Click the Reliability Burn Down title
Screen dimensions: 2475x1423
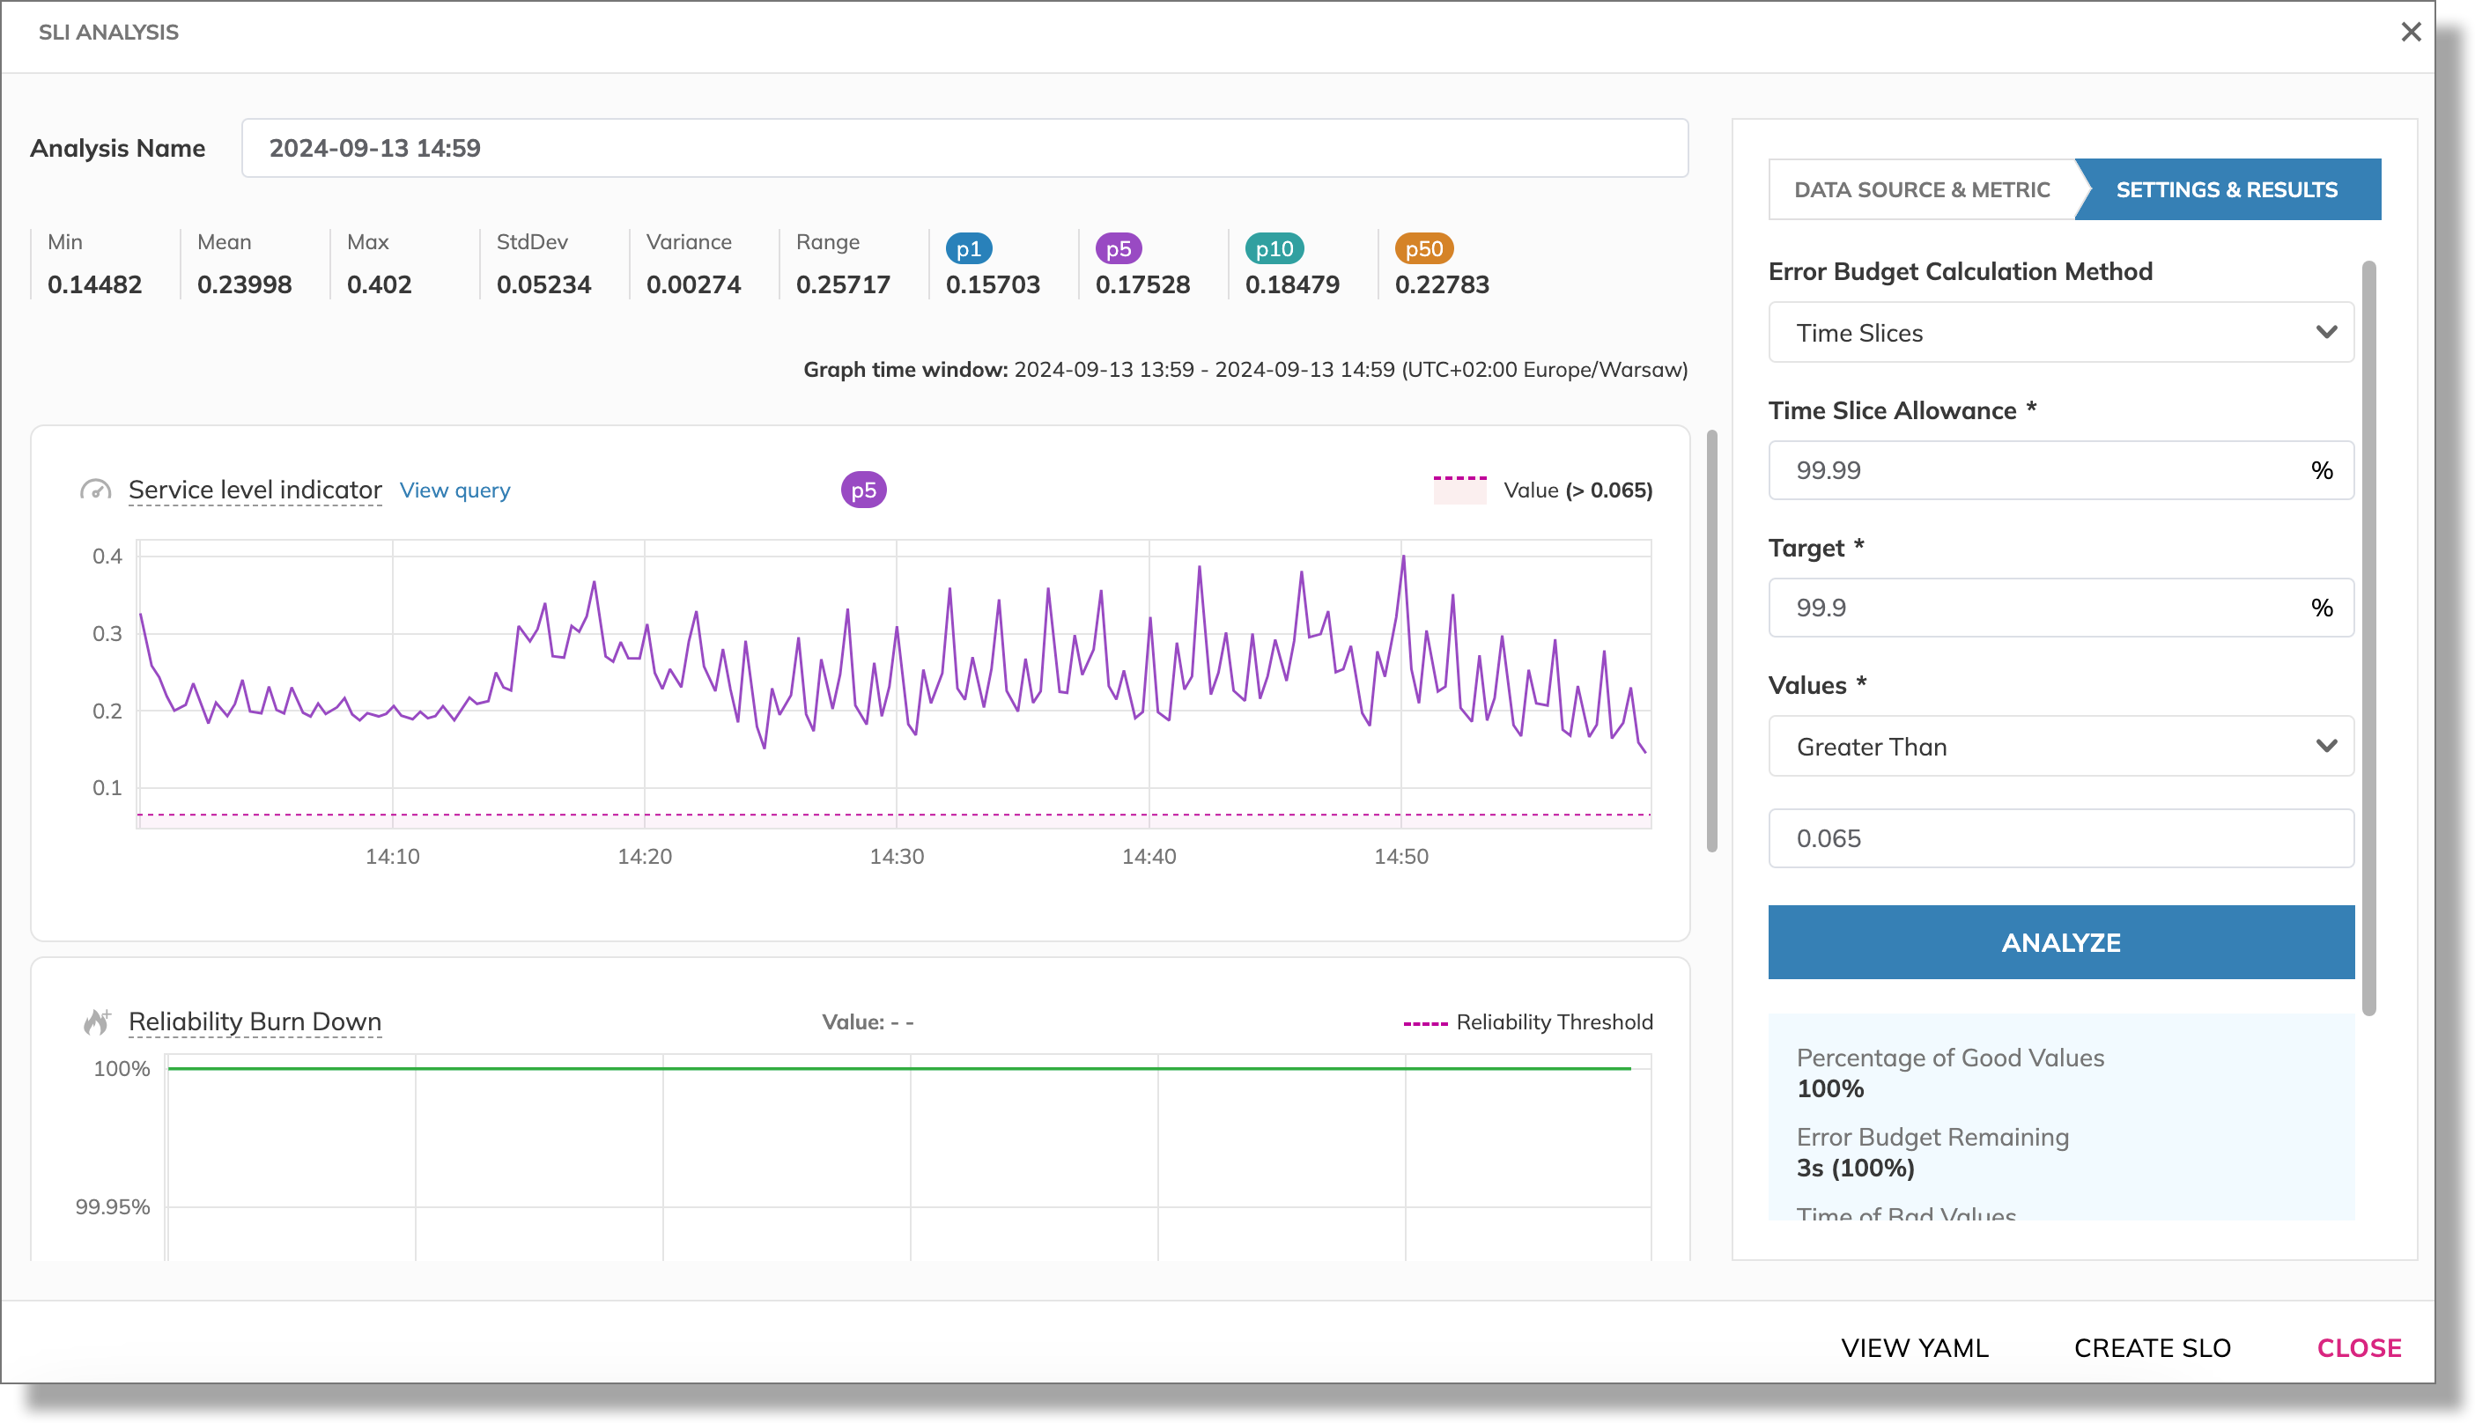click(x=255, y=1021)
